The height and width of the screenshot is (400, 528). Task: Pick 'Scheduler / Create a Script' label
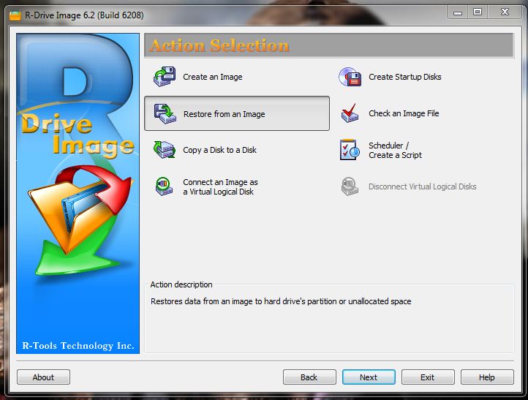point(395,150)
